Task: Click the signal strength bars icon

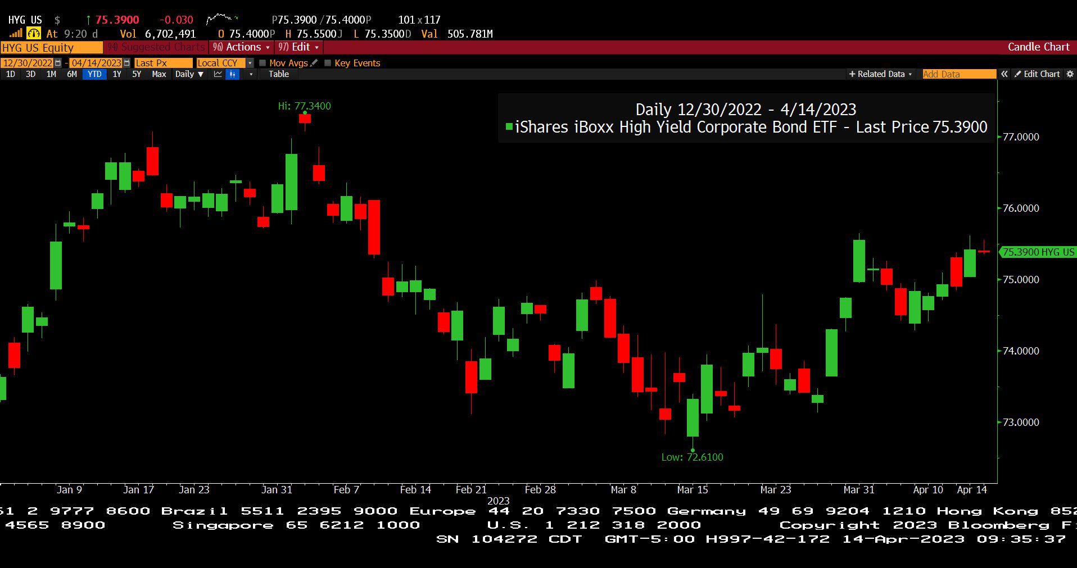Action: pyautogui.click(x=16, y=34)
